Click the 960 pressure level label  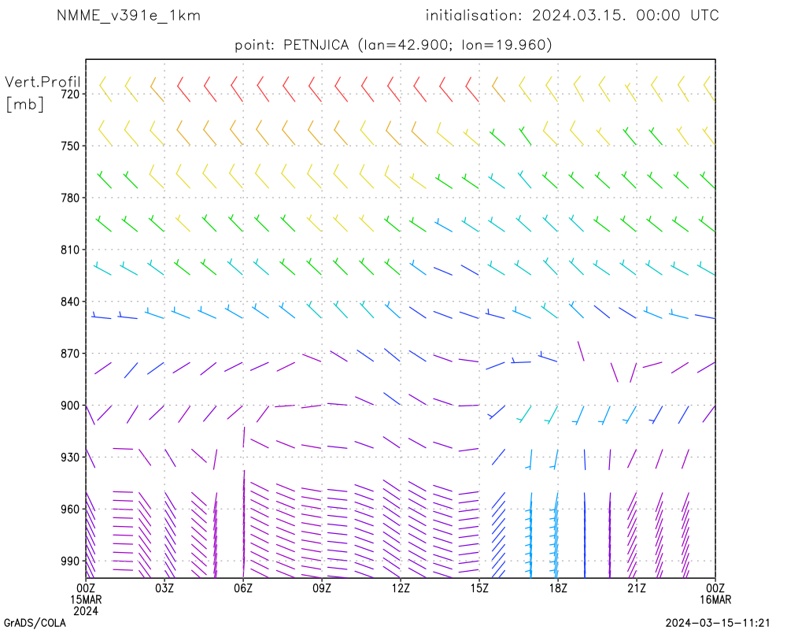pyautogui.click(x=71, y=510)
